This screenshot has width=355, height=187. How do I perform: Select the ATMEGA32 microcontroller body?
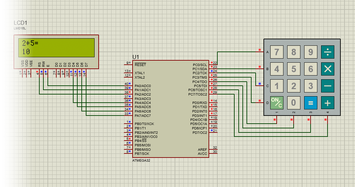171,108
